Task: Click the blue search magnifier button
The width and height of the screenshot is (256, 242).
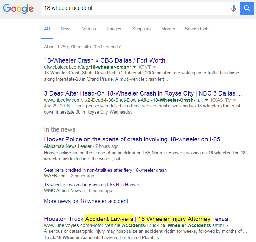Action: click(247, 8)
